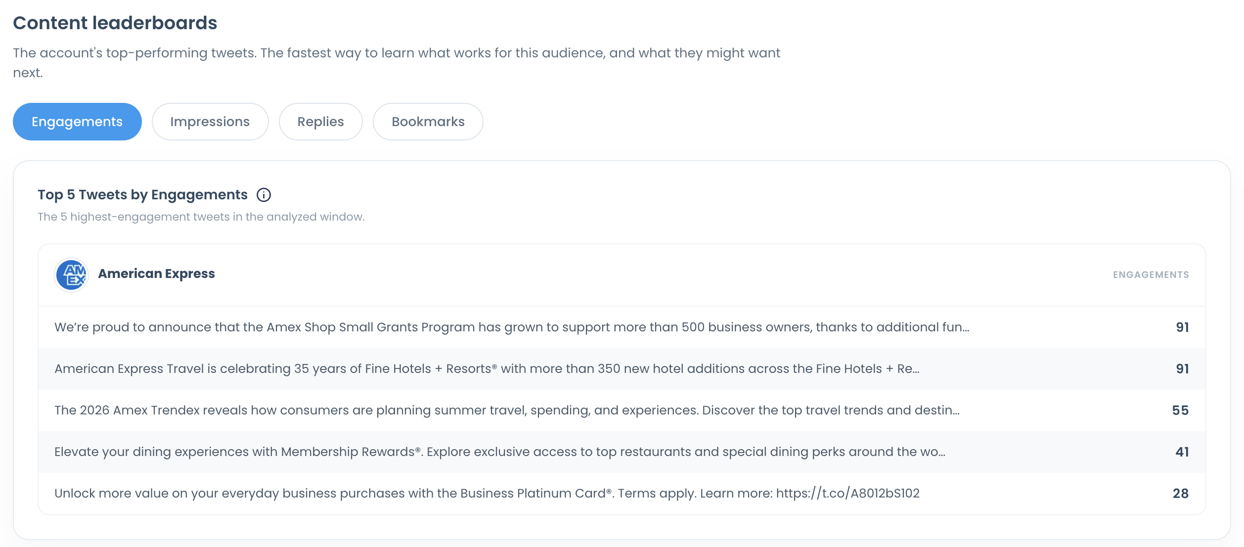Open the Membership Rewards dining tweet
The width and height of the screenshot is (1244, 547).
click(622, 452)
